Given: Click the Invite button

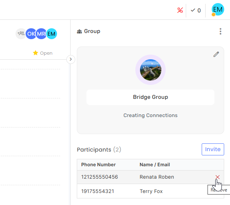Looking at the screenshot, I should coord(213,149).
